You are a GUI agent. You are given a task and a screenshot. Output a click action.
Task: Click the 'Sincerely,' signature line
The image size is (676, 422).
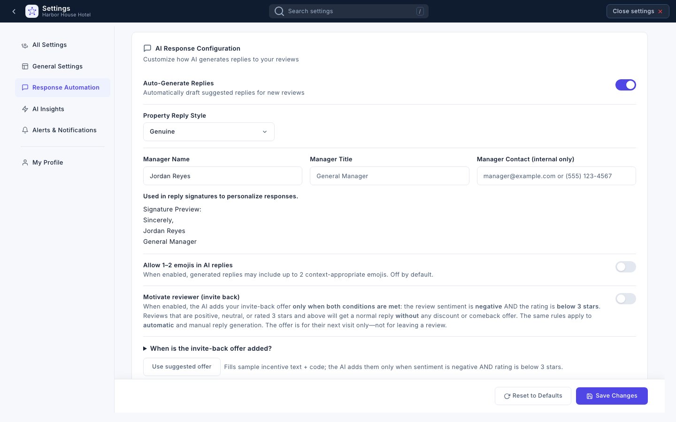(x=158, y=220)
